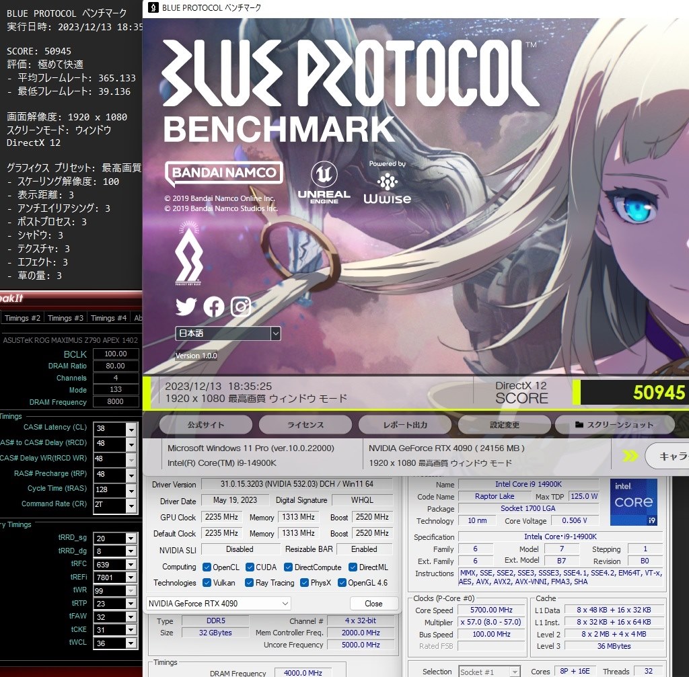
Task: Toggle the Vulkan checkbox
Action: pyautogui.click(x=207, y=583)
